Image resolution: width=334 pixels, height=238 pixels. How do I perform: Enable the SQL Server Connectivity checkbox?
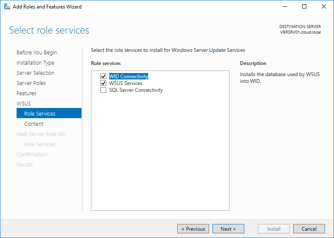click(103, 90)
